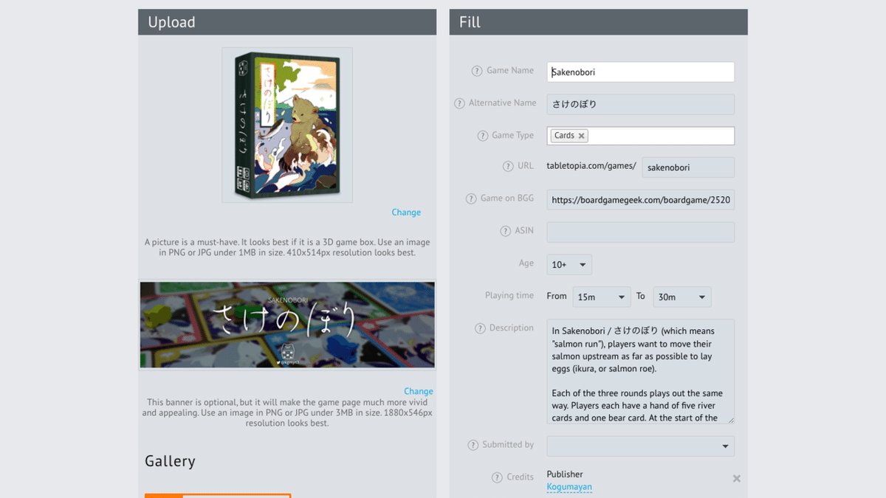Click Change under the box image
886x498 pixels.
(x=406, y=212)
